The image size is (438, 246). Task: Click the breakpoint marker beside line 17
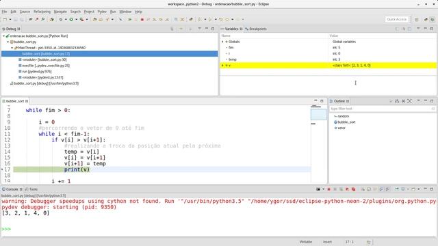2,169
